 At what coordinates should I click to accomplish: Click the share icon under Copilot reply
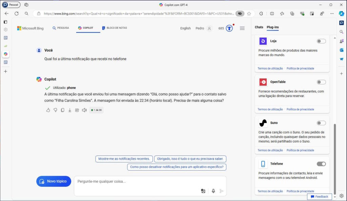pos(77,110)
